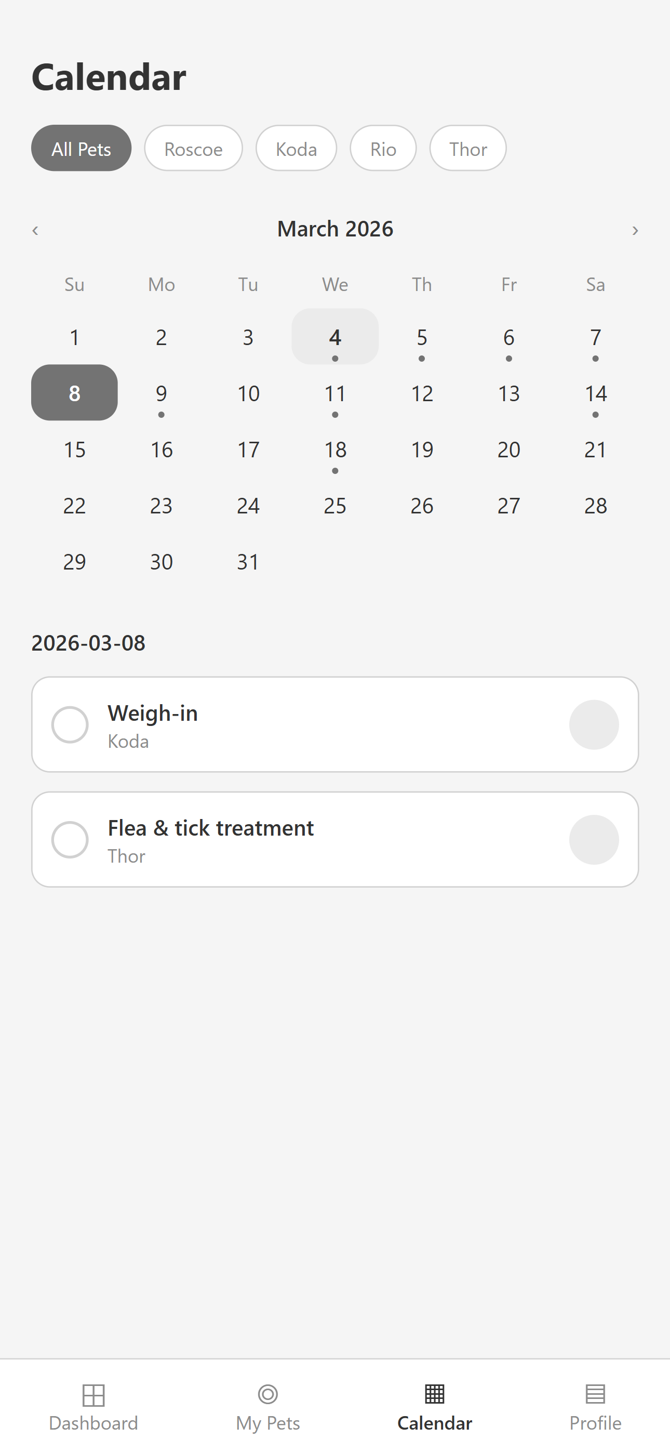Advance to the next month with the right chevron
The height and width of the screenshot is (1453, 670).
[635, 230]
